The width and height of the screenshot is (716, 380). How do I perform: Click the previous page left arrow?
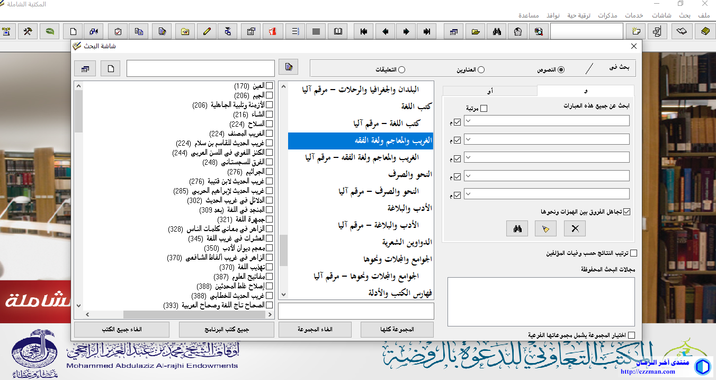(385, 31)
